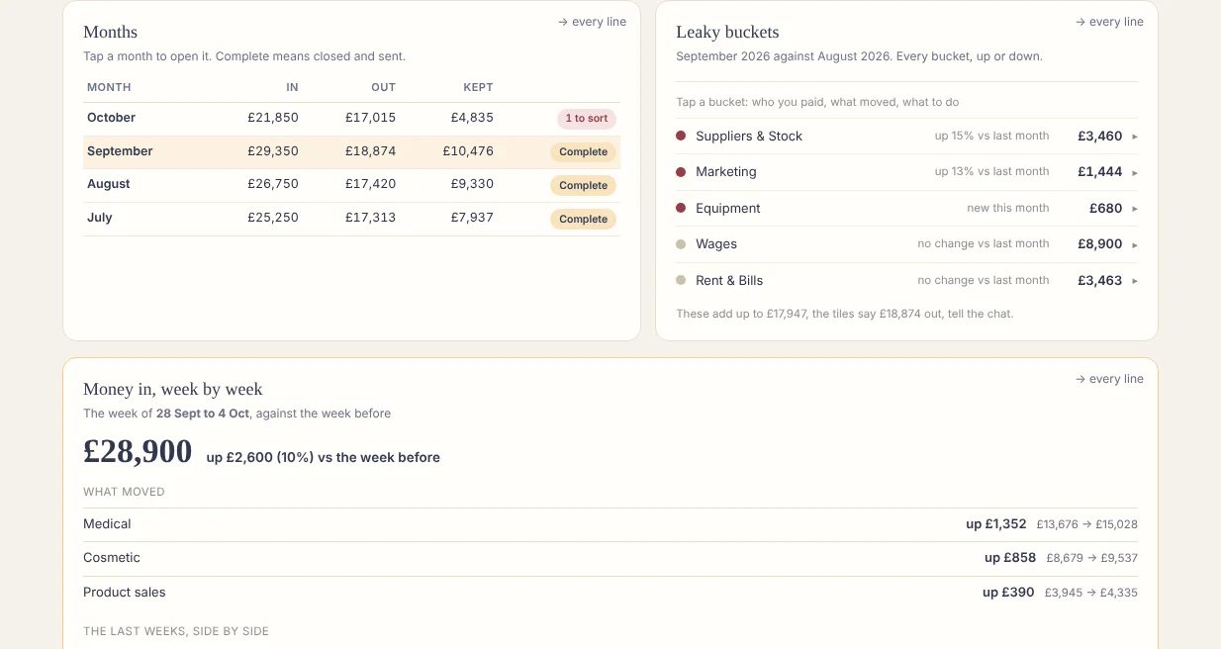Expand the Wages bucket arrow

[1135, 244]
